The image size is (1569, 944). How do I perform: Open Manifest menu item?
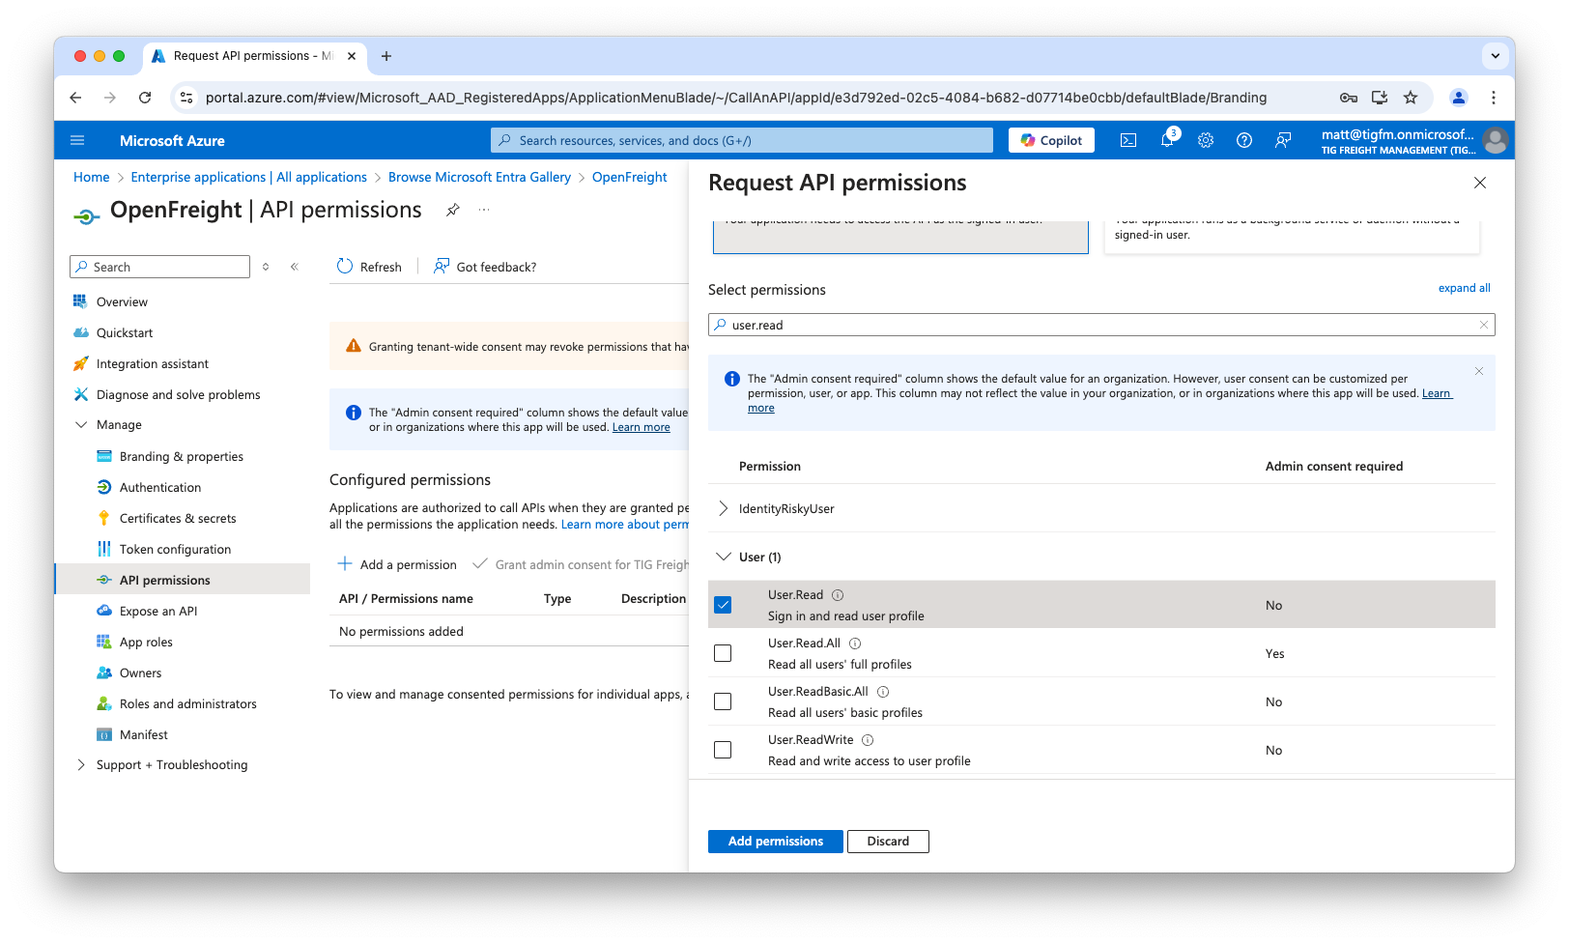[144, 735]
